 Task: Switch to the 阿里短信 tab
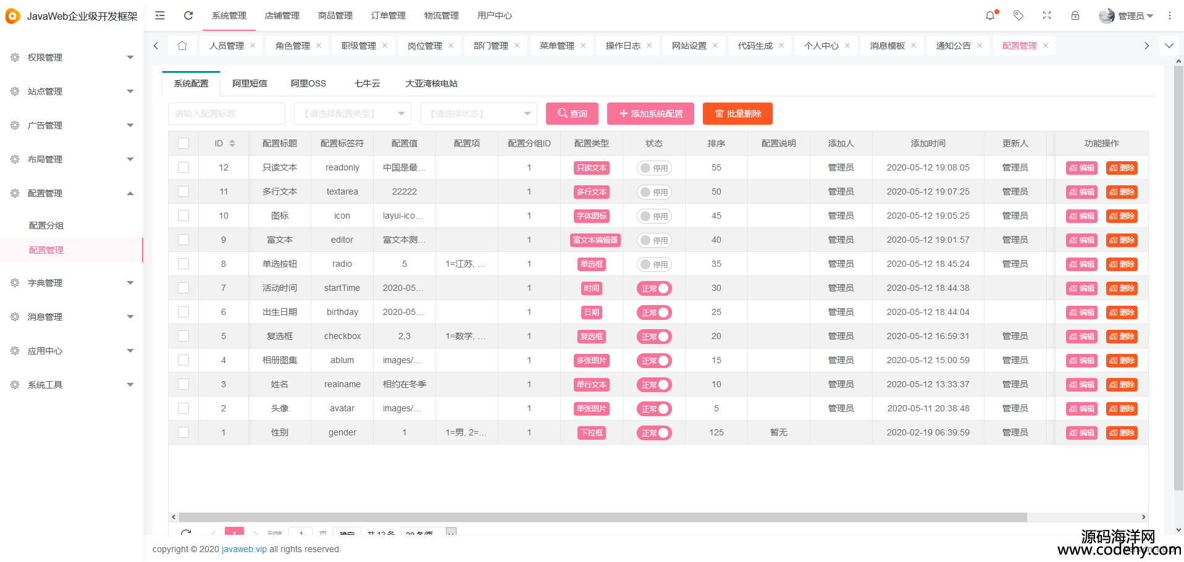point(250,83)
